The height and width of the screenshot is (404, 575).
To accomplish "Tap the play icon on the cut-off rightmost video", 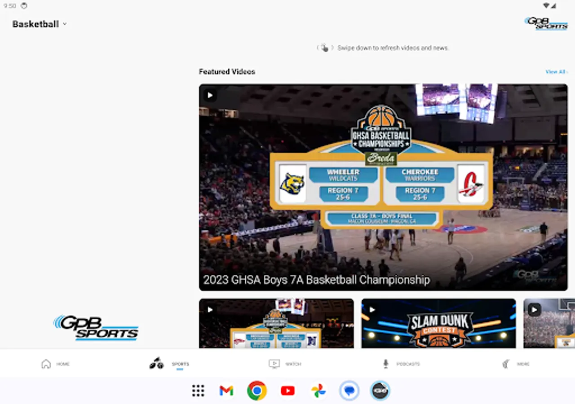I will [x=534, y=310].
